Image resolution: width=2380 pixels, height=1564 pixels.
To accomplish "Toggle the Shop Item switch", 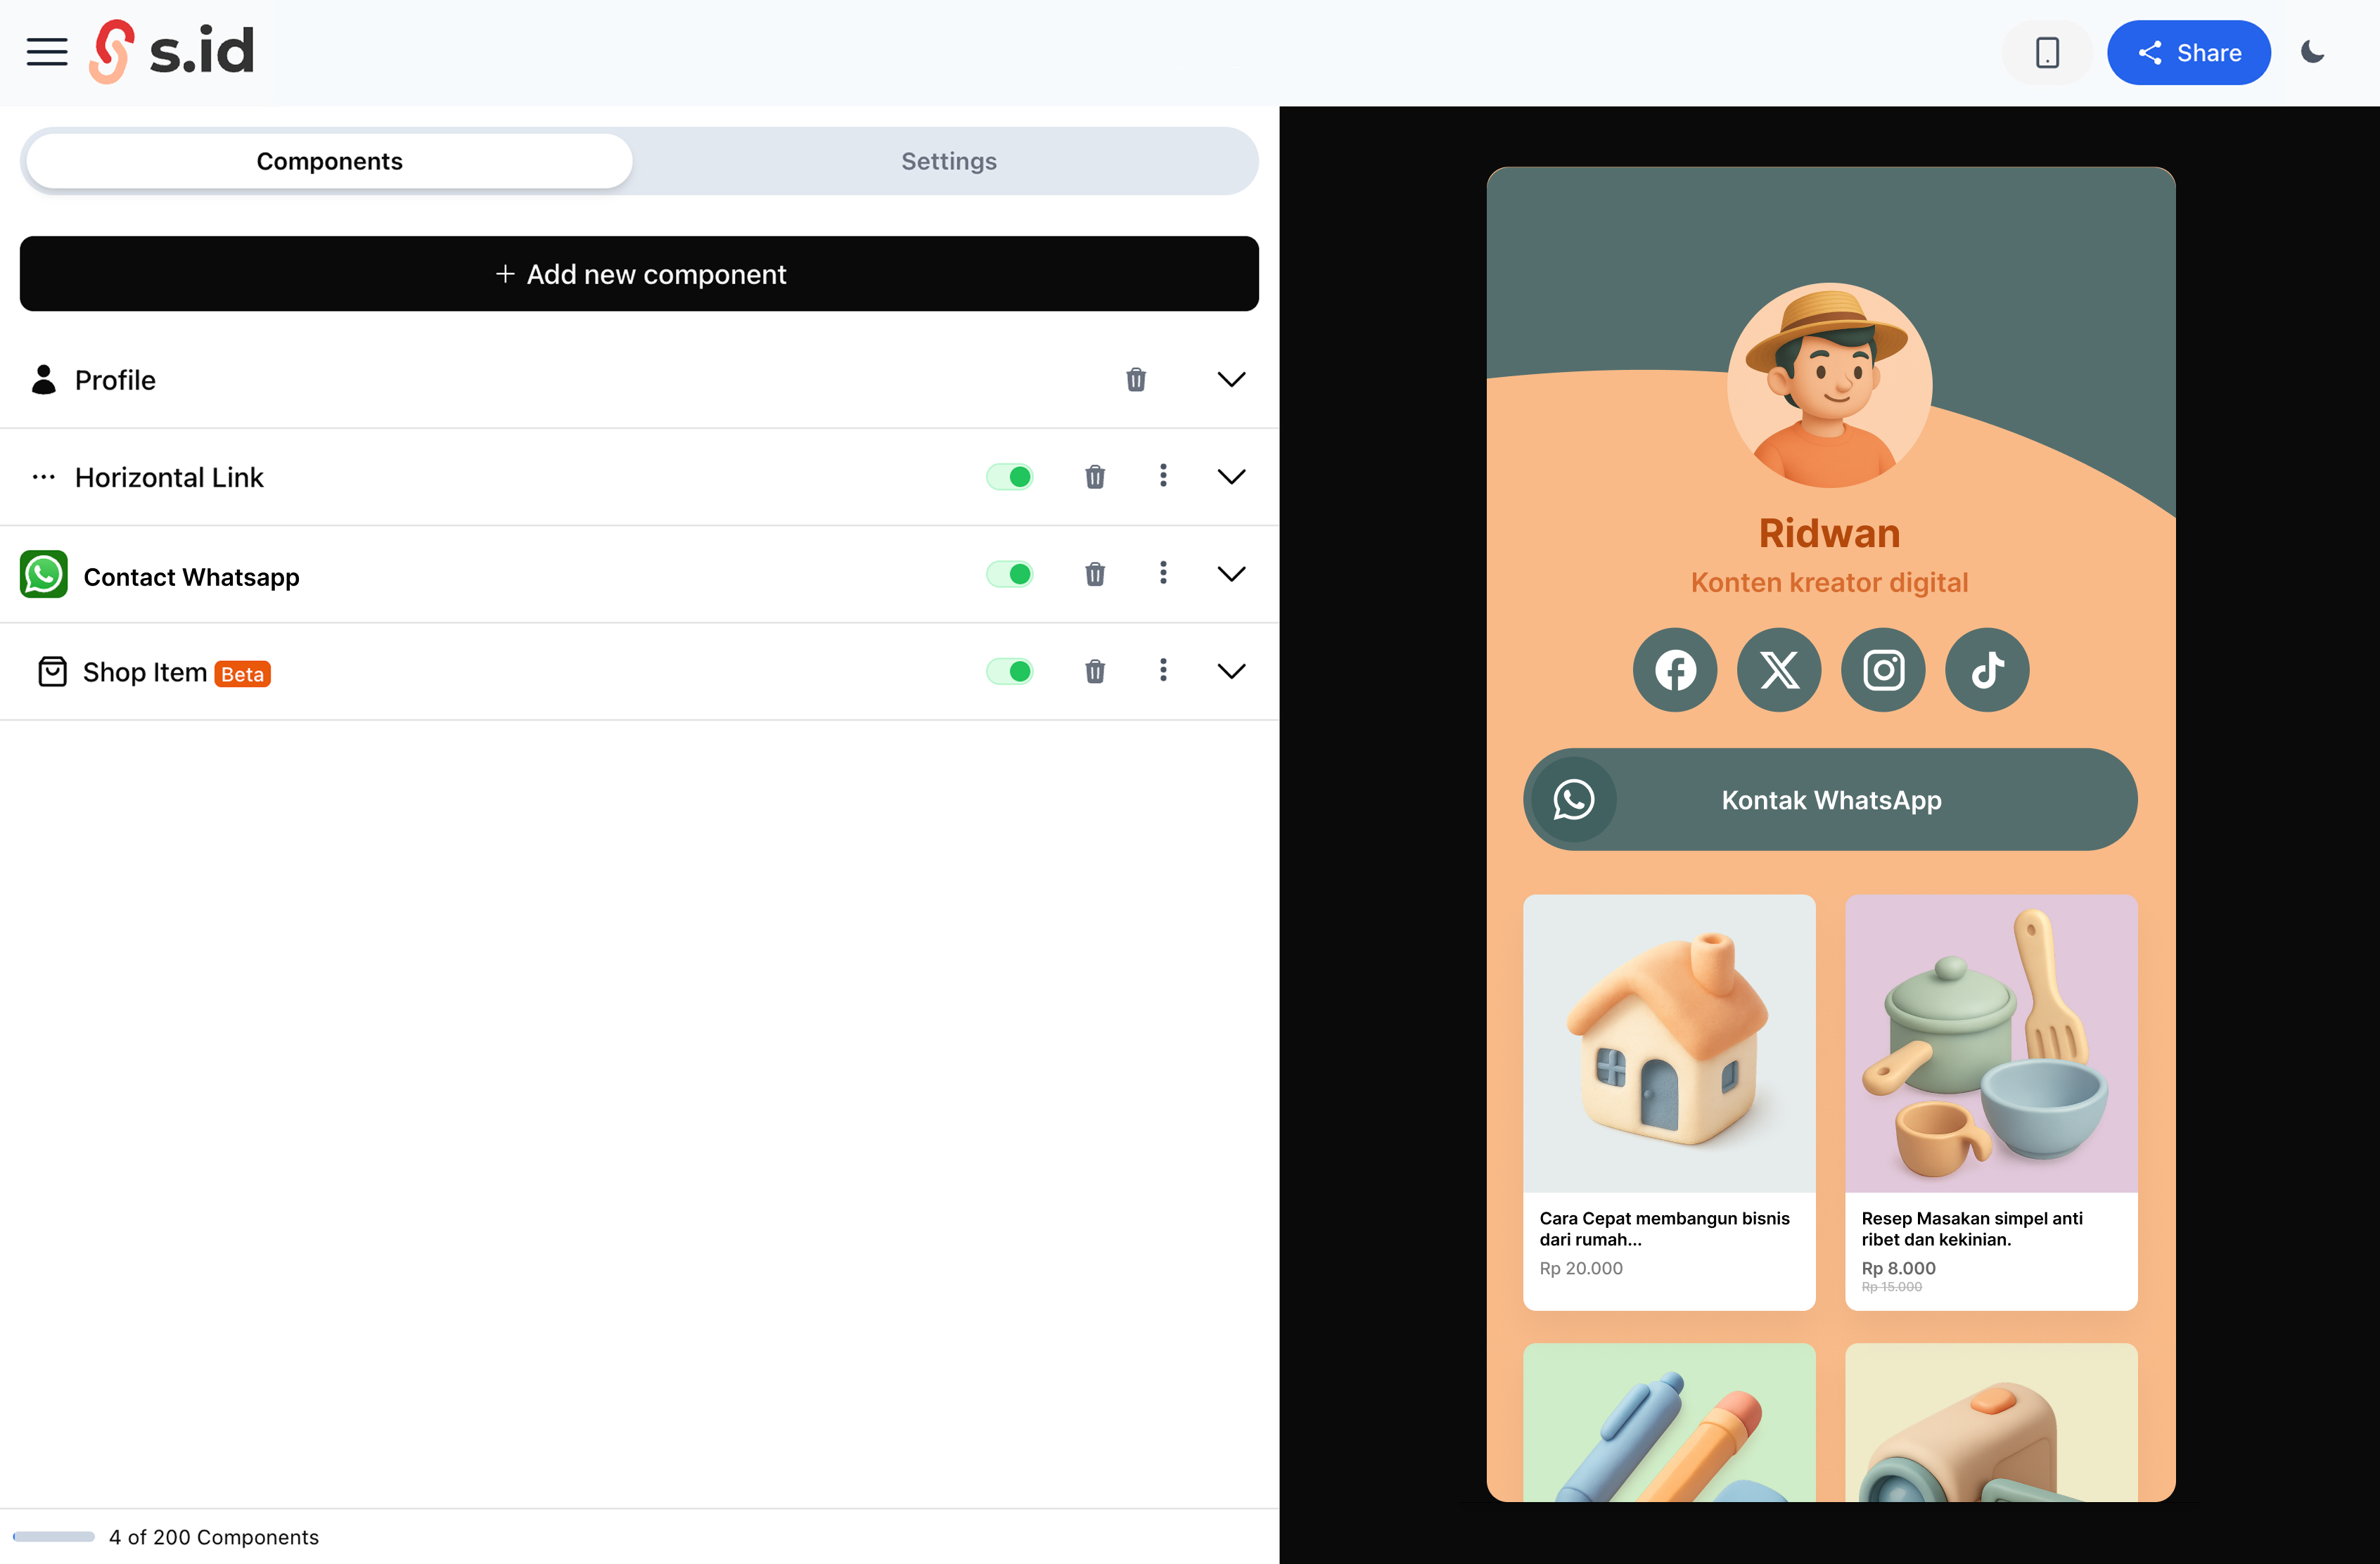I will click(x=1009, y=671).
